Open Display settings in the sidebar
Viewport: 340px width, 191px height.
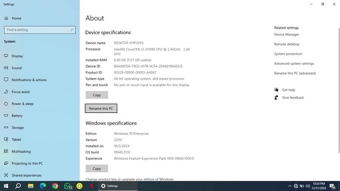tap(17, 56)
